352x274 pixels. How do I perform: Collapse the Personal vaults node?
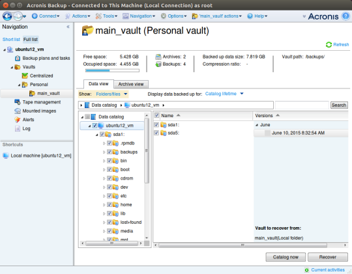[19, 85]
